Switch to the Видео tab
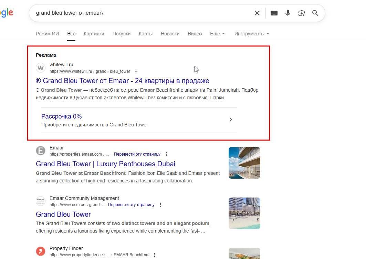Viewport: 366px width, 259px height. 195,34
